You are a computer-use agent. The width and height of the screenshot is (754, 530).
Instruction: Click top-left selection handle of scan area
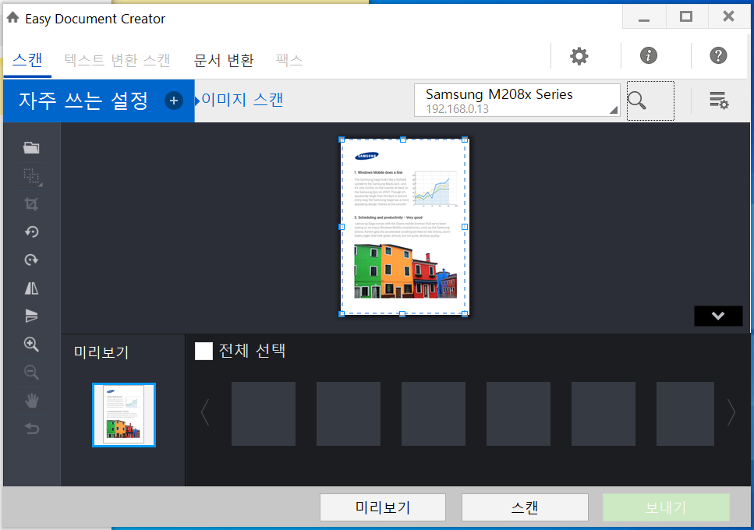[342, 140]
